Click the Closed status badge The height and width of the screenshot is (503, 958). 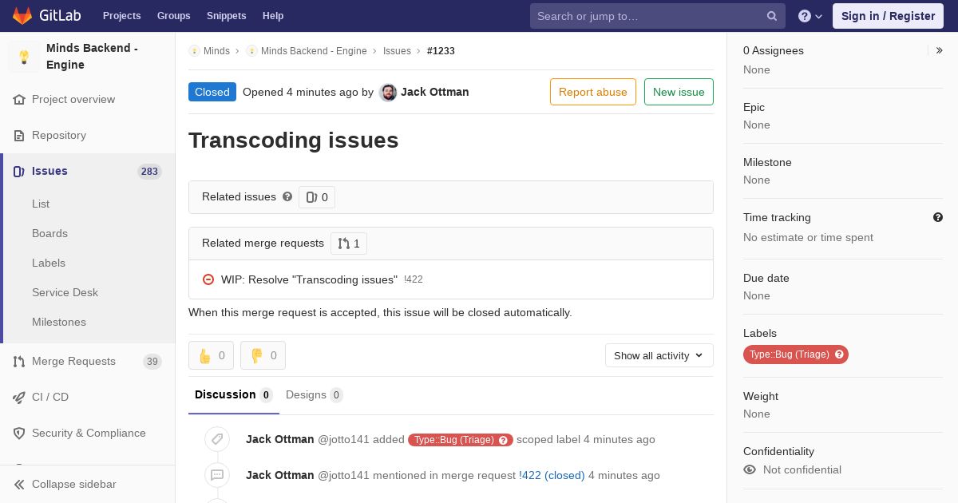pyautogui.click(x=212, y=92)
